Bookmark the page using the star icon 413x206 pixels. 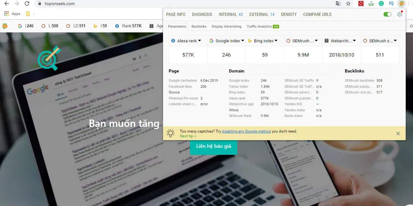[348, 3]
